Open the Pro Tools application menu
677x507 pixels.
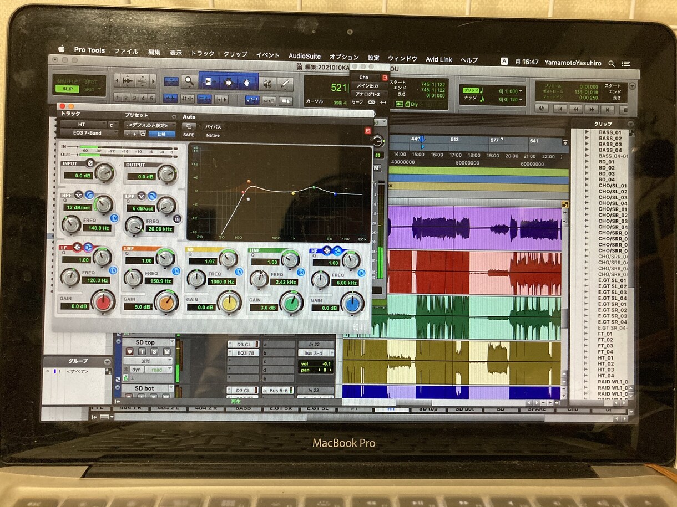[x=89, y=50]
